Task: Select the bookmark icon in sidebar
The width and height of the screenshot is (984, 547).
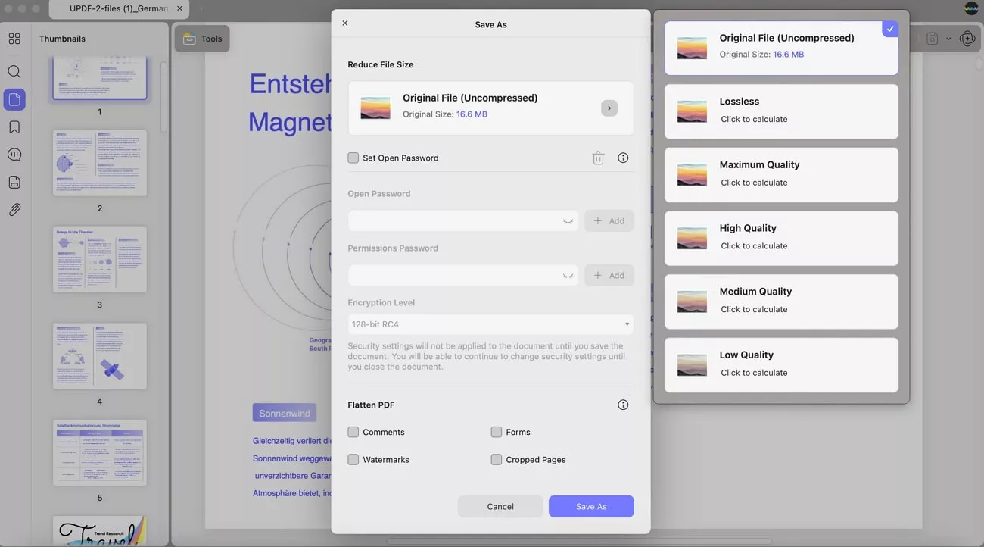Action: coord(14,127)
